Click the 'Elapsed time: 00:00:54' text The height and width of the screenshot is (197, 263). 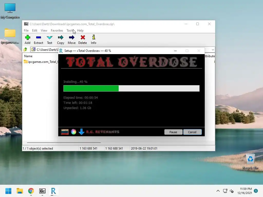tap(80, 98)
